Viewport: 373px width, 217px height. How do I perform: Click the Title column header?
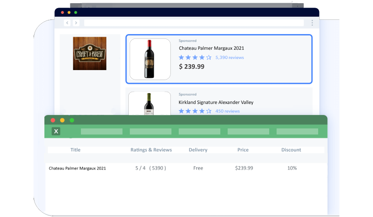(75, 150)
